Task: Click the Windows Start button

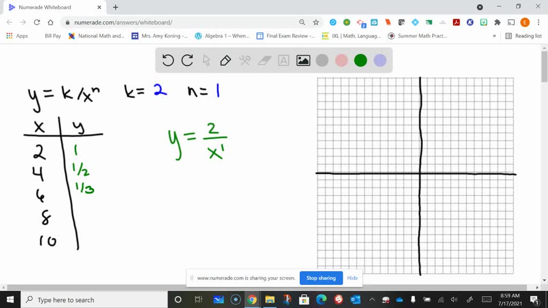Action: tap(9, 300)
